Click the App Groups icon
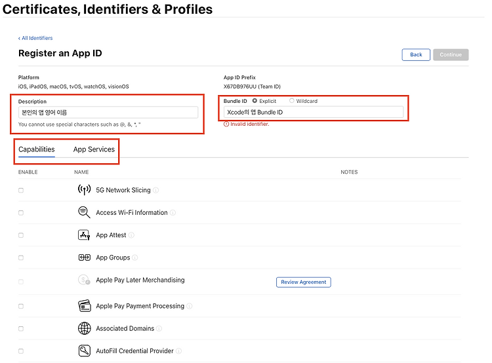Image resolution: width=492 pixels, height=363 pixels. coord(84,258)
